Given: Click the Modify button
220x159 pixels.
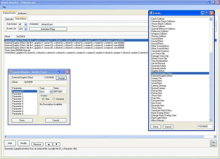Looking at the screenshot, I should tap(24, 143).
